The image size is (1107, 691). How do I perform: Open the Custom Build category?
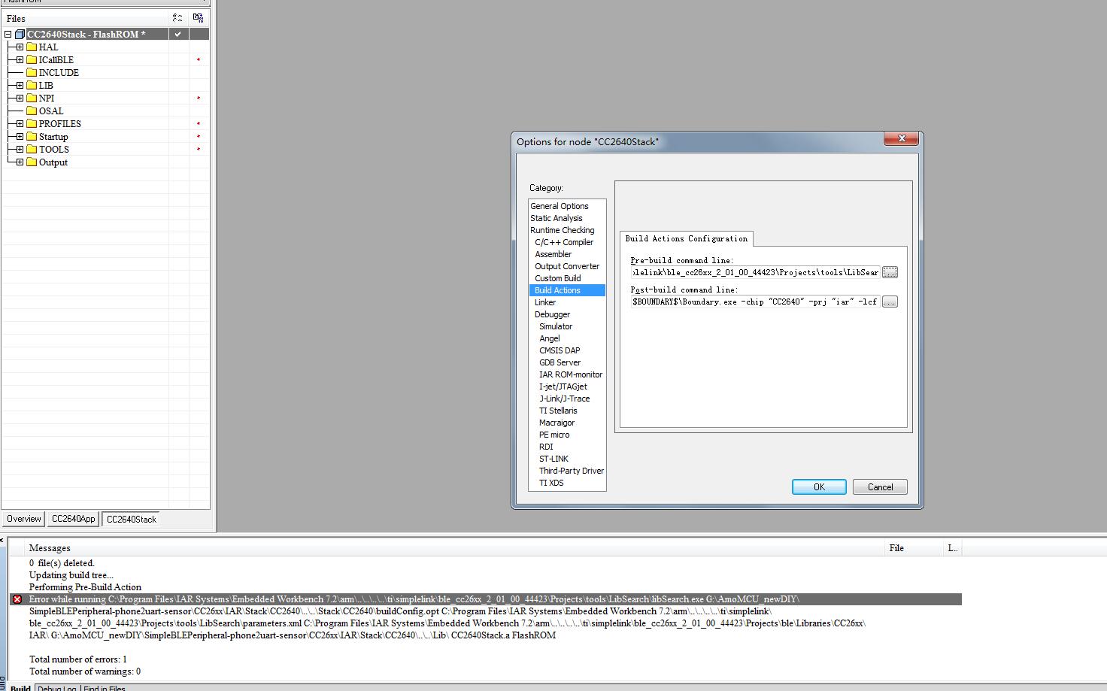point(558,278)
